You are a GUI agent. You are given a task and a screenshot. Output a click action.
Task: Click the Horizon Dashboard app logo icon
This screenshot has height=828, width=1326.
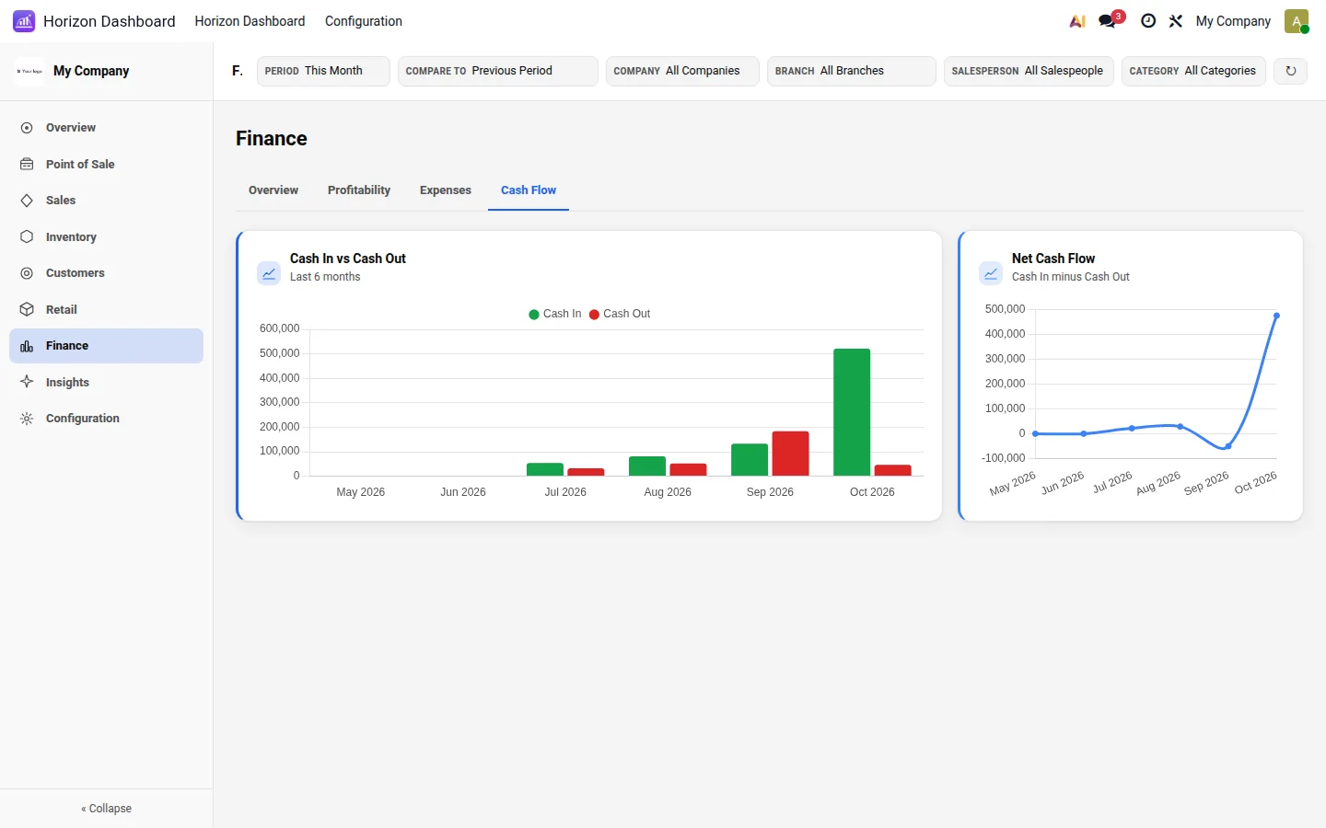point(24,21)
